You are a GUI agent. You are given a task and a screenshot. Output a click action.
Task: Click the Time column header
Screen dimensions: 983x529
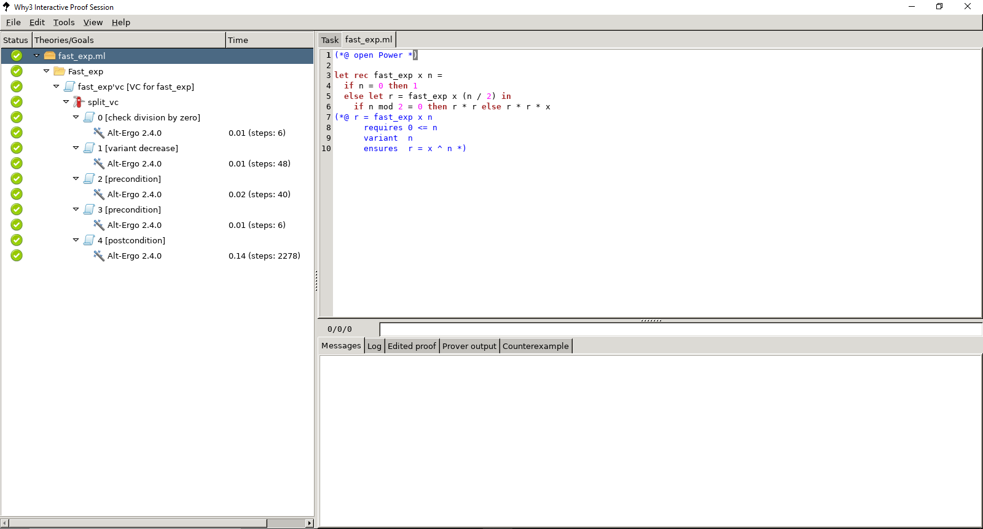click(x=269, y=40)
